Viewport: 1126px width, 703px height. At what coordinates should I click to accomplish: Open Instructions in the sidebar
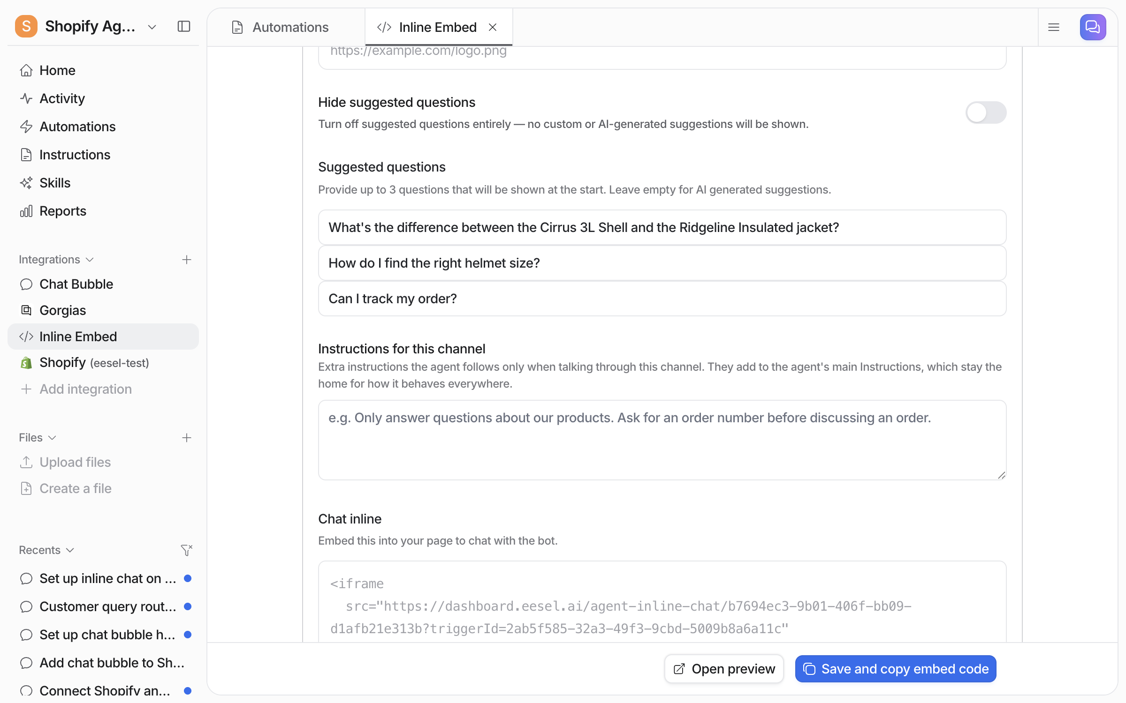tap(103, 155)
